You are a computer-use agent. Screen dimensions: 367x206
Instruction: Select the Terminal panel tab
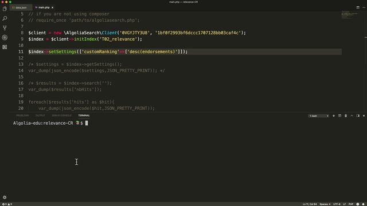[x=84, y=116]
